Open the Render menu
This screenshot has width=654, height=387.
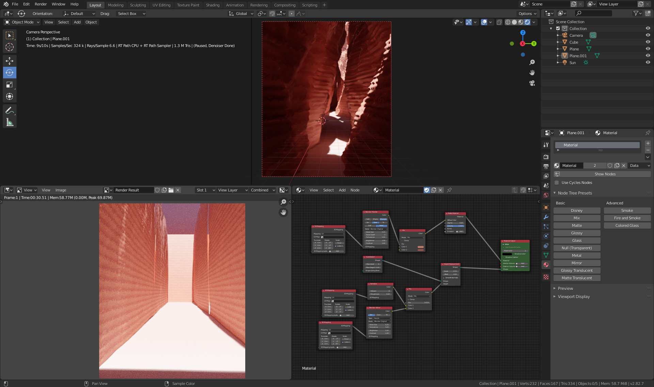click(41, 4)
